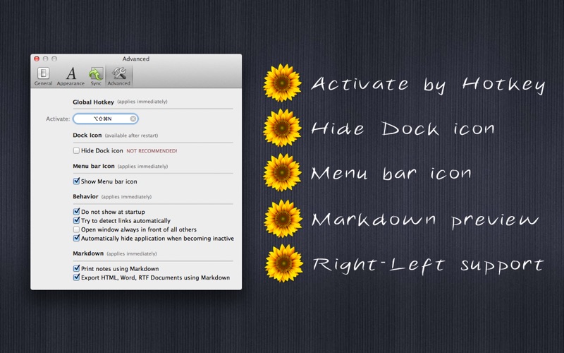Click the Global Hotkey section heading

pos(94,102)
